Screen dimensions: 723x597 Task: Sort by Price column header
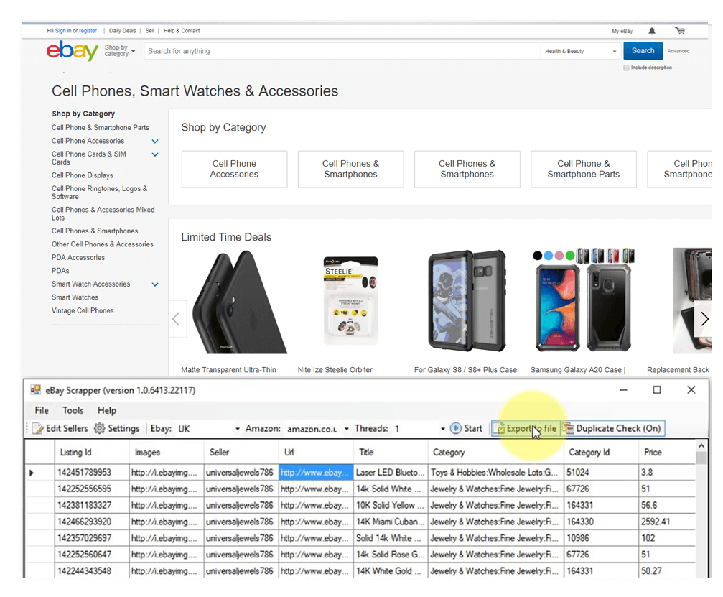point(666,452)
